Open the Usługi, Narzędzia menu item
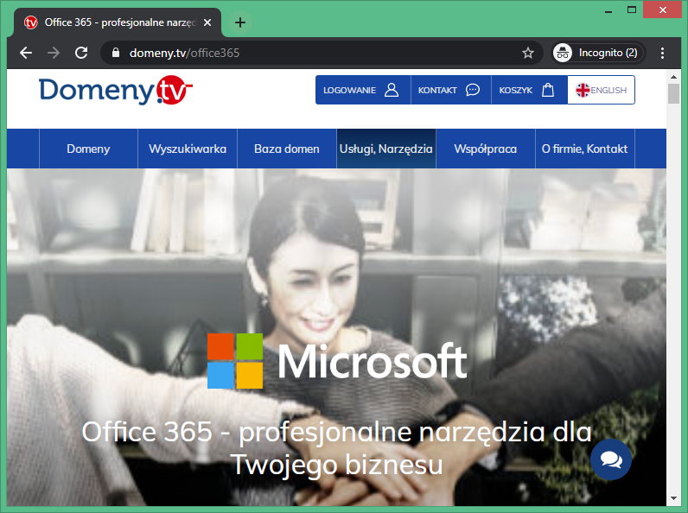 [x=386, y=149]
